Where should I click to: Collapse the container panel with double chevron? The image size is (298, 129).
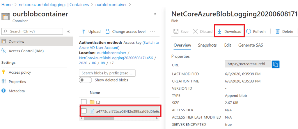click(x=155, y=14)
